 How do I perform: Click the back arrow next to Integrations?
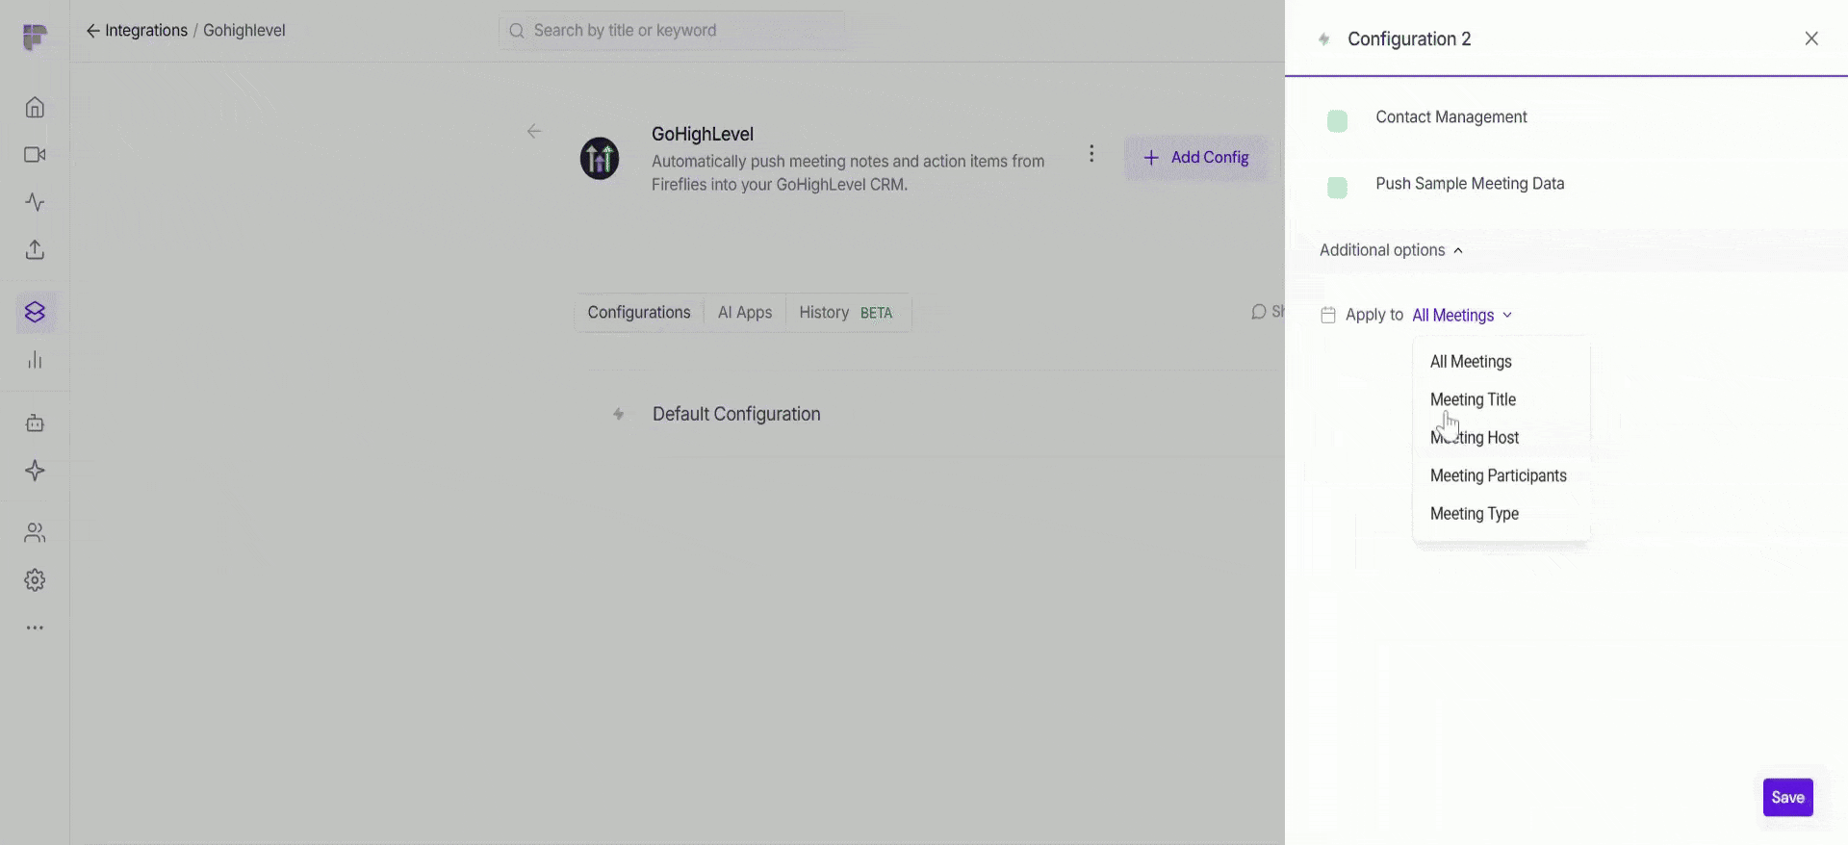(92, 31)
